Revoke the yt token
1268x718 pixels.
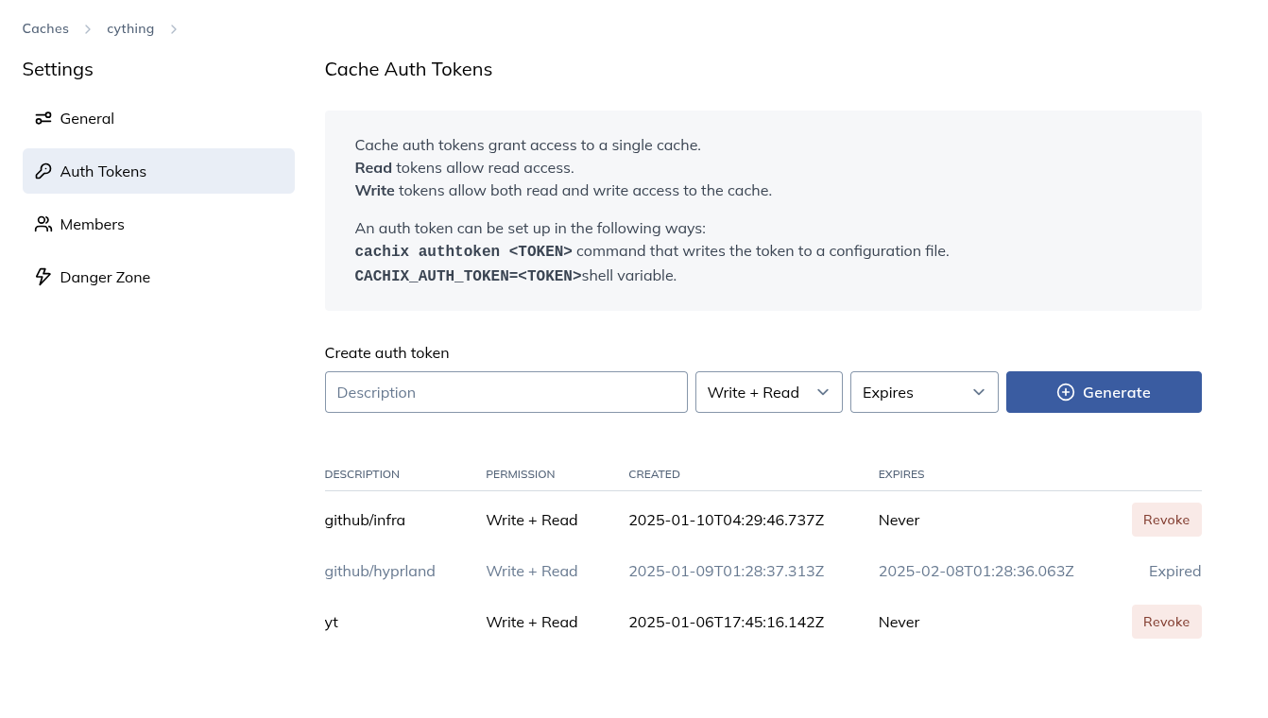(x=1166, y=622)
